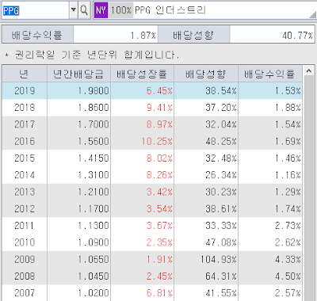Click the 104.93% payout ratio cell

(x=206, y=259)
